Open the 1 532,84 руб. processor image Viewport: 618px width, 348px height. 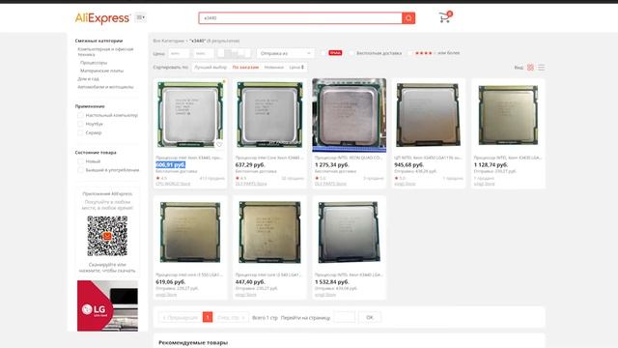[x=350, y=232]
